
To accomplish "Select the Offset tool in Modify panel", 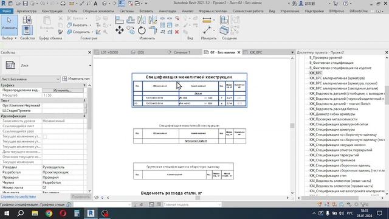I will tap(131, 19).
